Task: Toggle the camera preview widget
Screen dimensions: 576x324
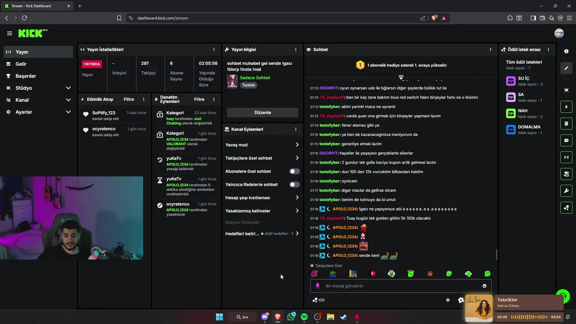Action: click(567, 174)
